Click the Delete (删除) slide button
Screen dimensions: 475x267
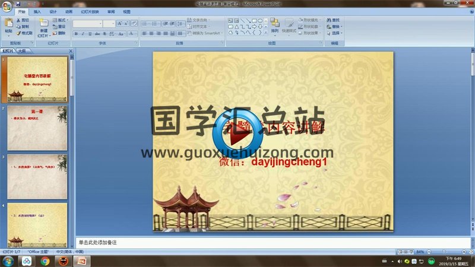[59, 33]
